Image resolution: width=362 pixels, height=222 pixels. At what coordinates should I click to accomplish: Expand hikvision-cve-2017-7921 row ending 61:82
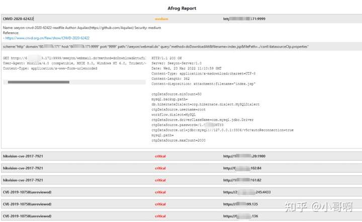[x=182, y=180]
